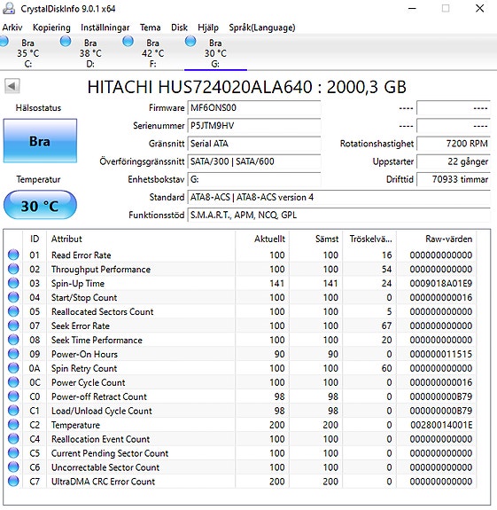Click status orb of Throughput Performance row
497x510 pixels.
click(x=13, y=269)
